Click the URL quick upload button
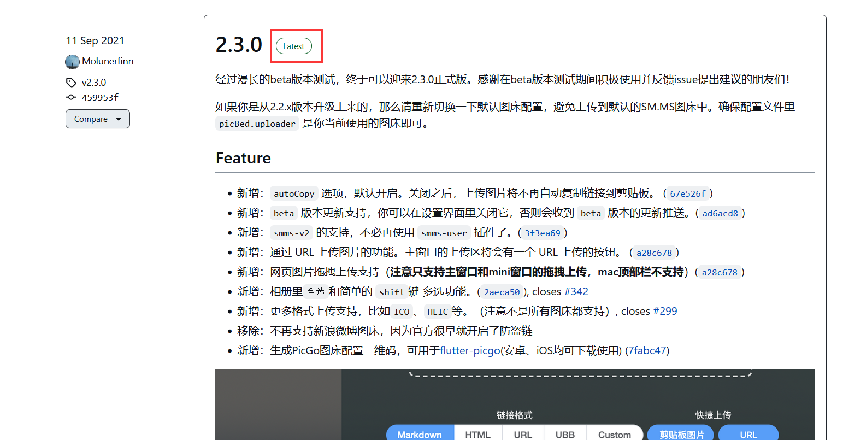 pyautogui.click(x=748, y=434)
